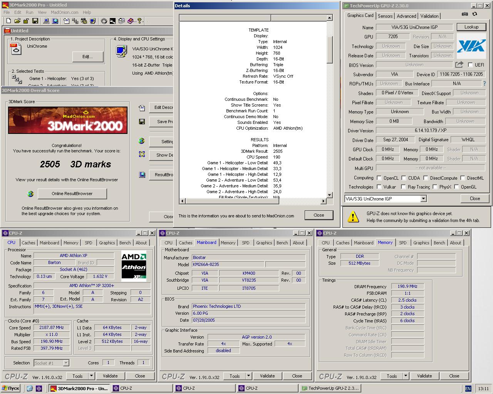The width and height of the screenshot is (493, 394).
Task: Toggle the PhysX checkbox
Action: [435, 187]
